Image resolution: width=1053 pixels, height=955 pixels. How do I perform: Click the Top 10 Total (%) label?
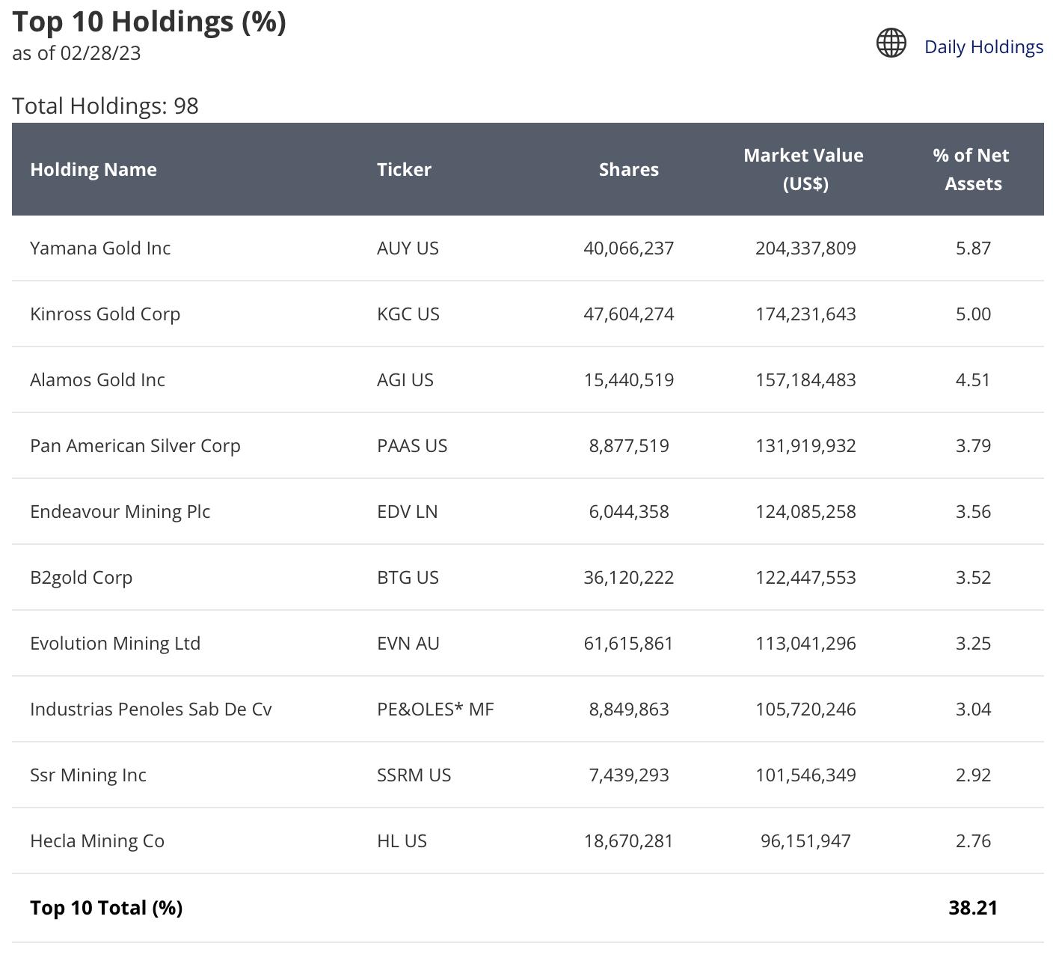tap(106, 907)
